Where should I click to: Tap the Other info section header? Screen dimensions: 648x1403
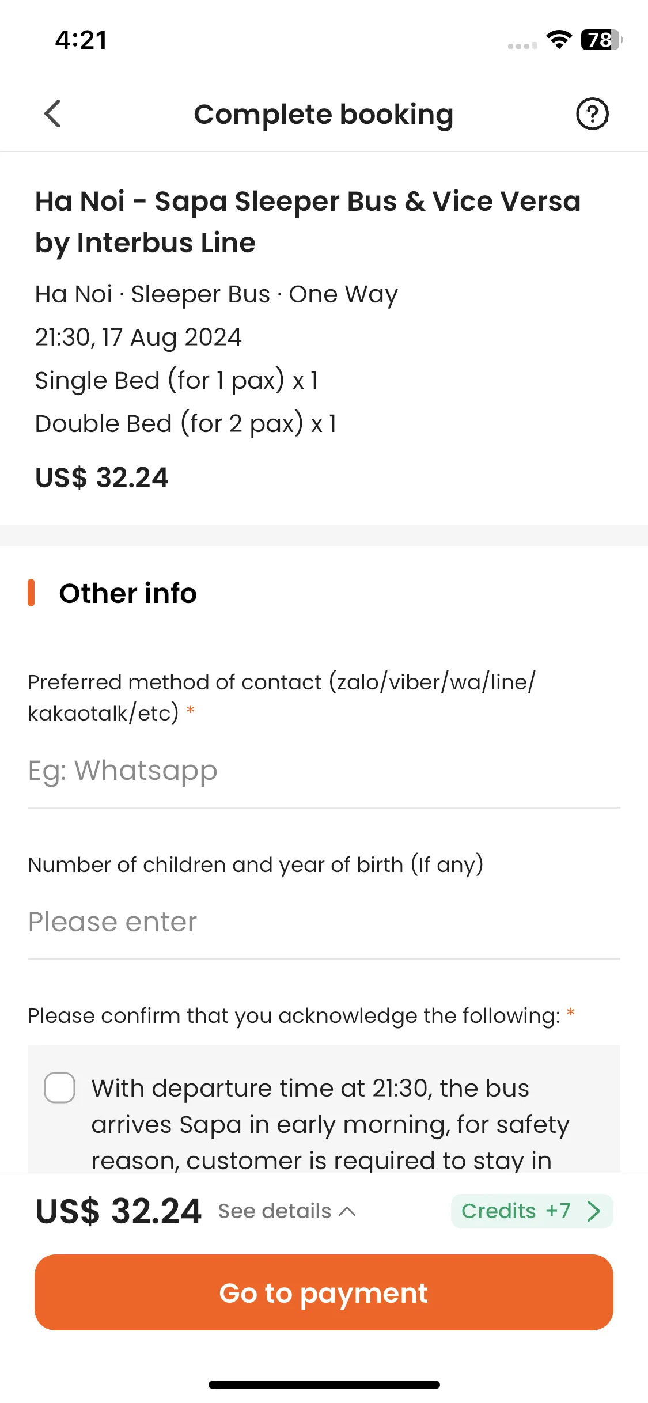[128, 593]
